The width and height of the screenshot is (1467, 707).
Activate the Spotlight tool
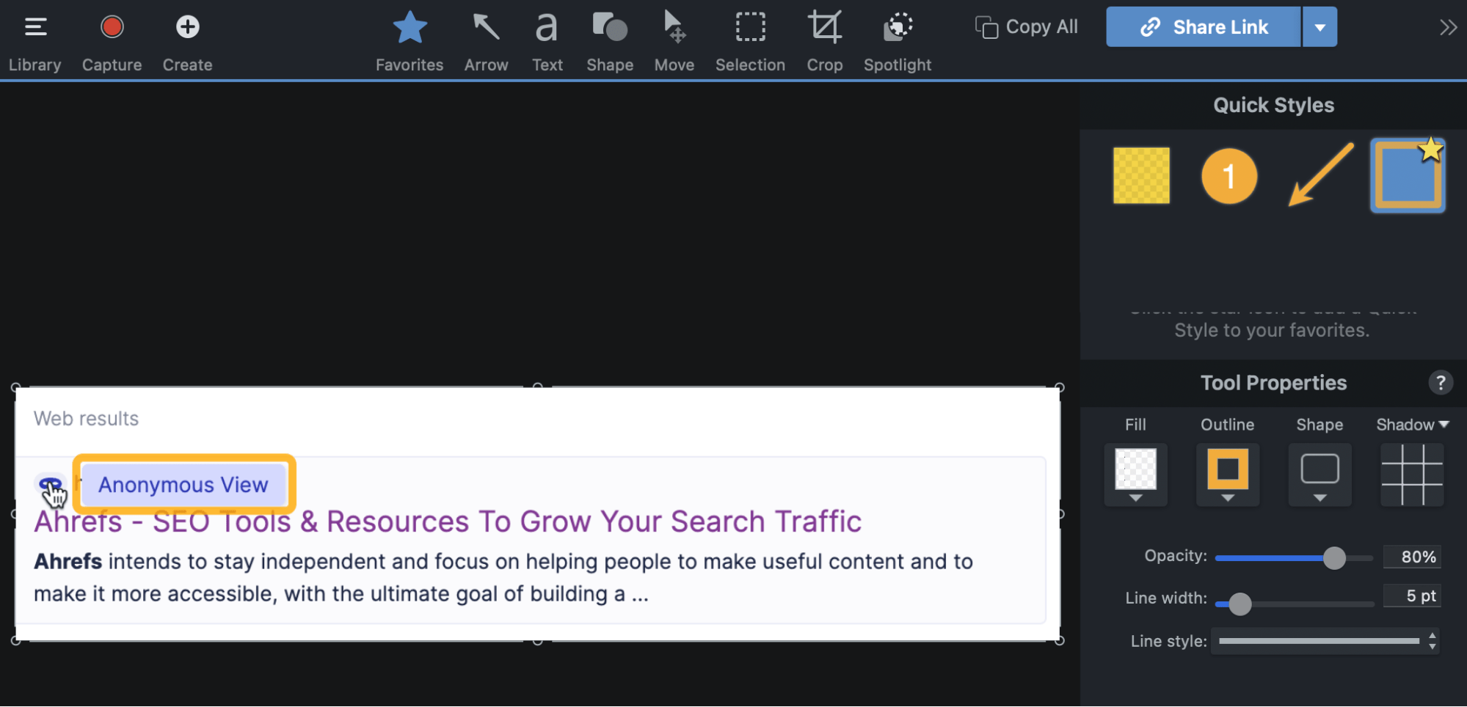898,42
